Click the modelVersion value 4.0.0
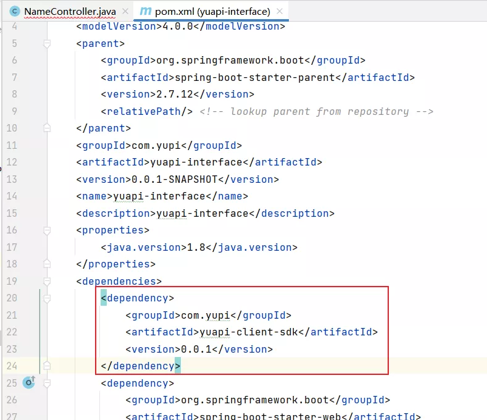 178,27
